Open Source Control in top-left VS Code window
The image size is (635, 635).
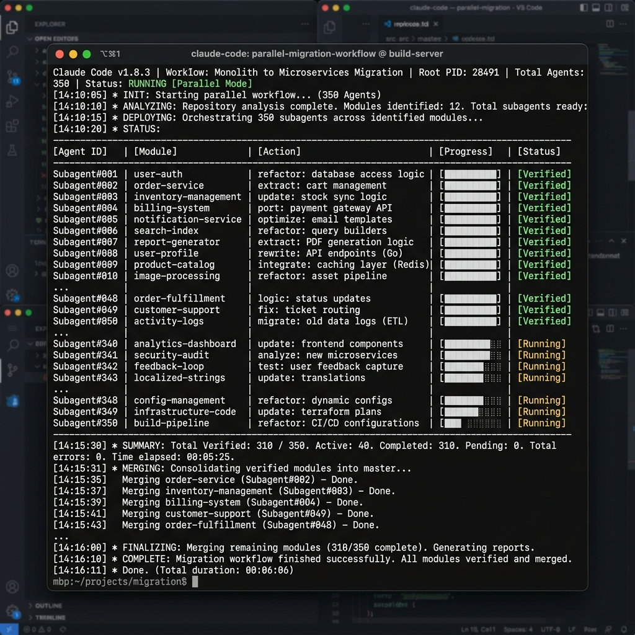[x=12, y=77]
